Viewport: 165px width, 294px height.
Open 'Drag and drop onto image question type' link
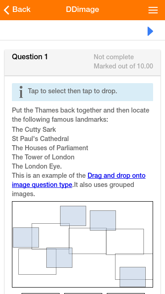78,180
